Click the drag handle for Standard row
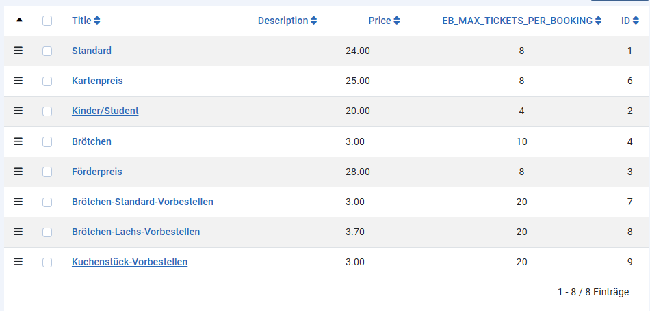The image size is (650, 311). (18, 51)
